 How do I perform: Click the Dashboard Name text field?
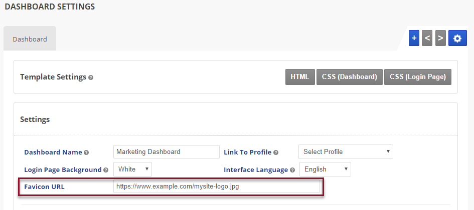(x=166, y=151)
